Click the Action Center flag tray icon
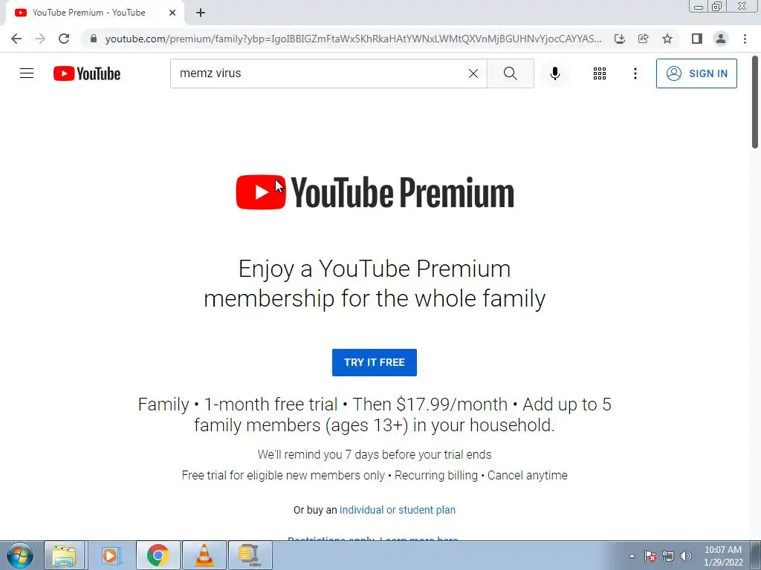The image size is (761, 570). [650, 556]
